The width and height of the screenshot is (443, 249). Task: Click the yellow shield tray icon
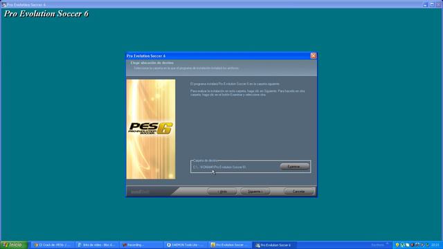point(397,245)
